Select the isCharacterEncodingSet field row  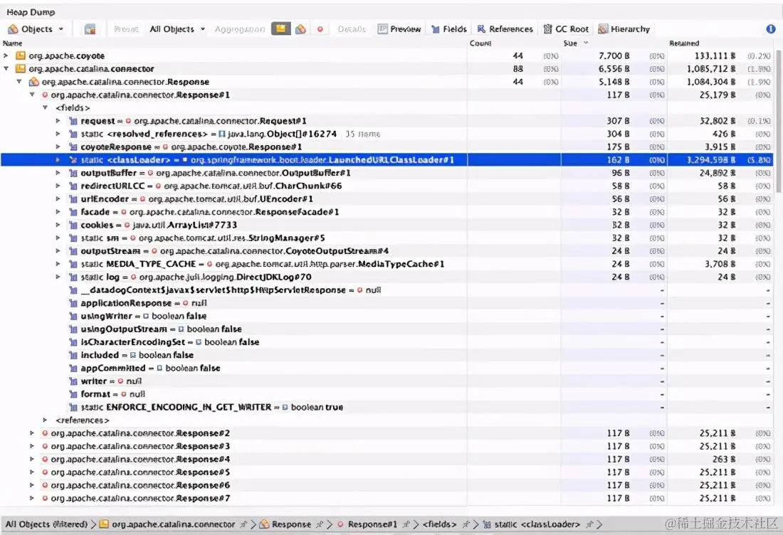[387, 342]
